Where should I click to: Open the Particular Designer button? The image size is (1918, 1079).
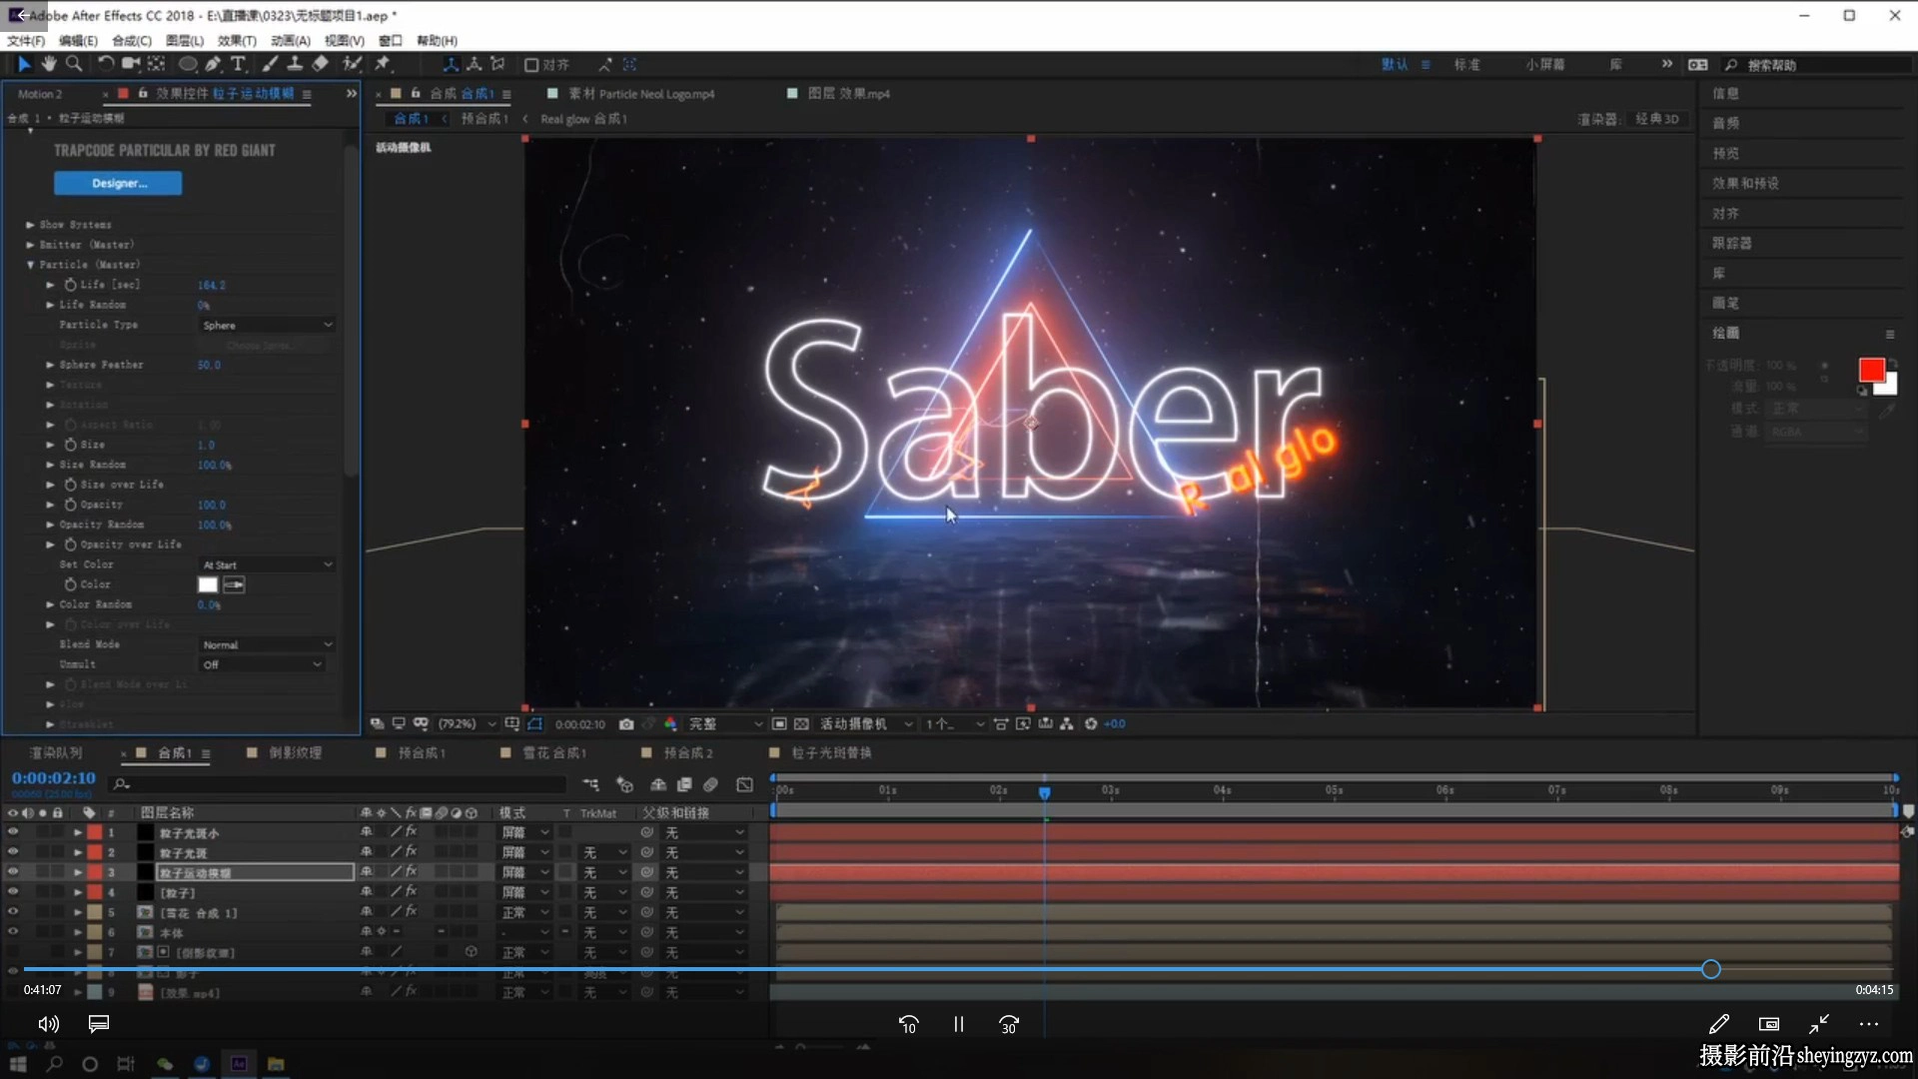tap(118, 184)
